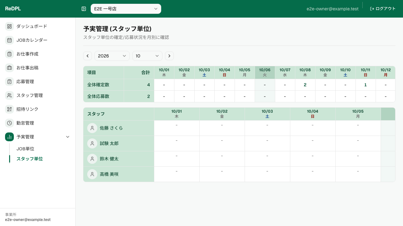403x226 pixels.
Task: Click the 勤怠管理 clock icon
Action: click(9, 123)
